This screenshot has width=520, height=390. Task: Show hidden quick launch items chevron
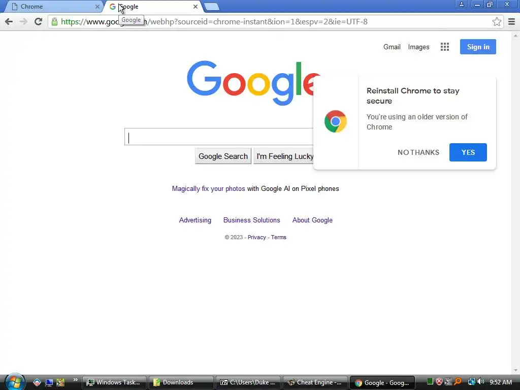pos(75,379)
